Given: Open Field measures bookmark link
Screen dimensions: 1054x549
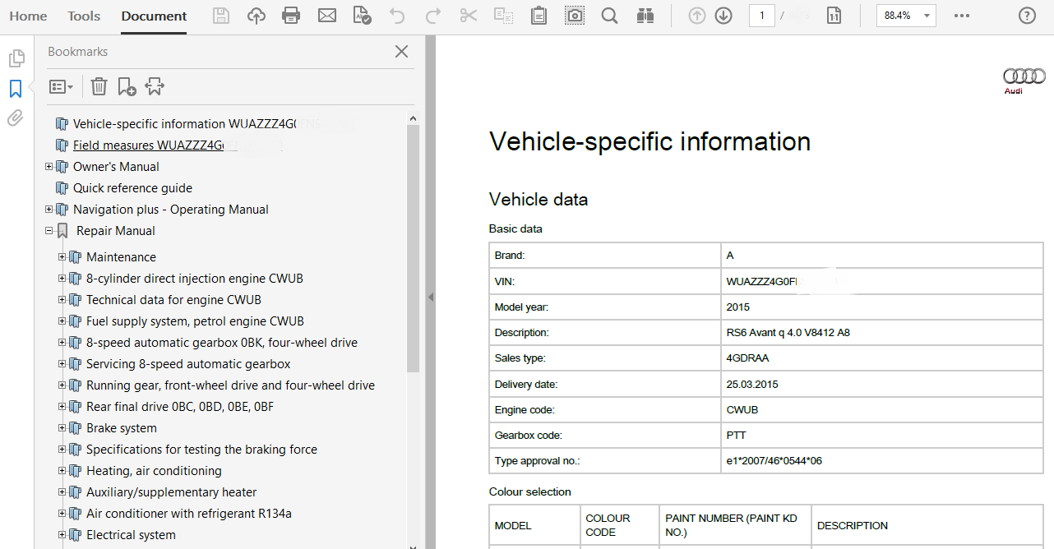Looking at the screenshot, I should tap(148, 145).
